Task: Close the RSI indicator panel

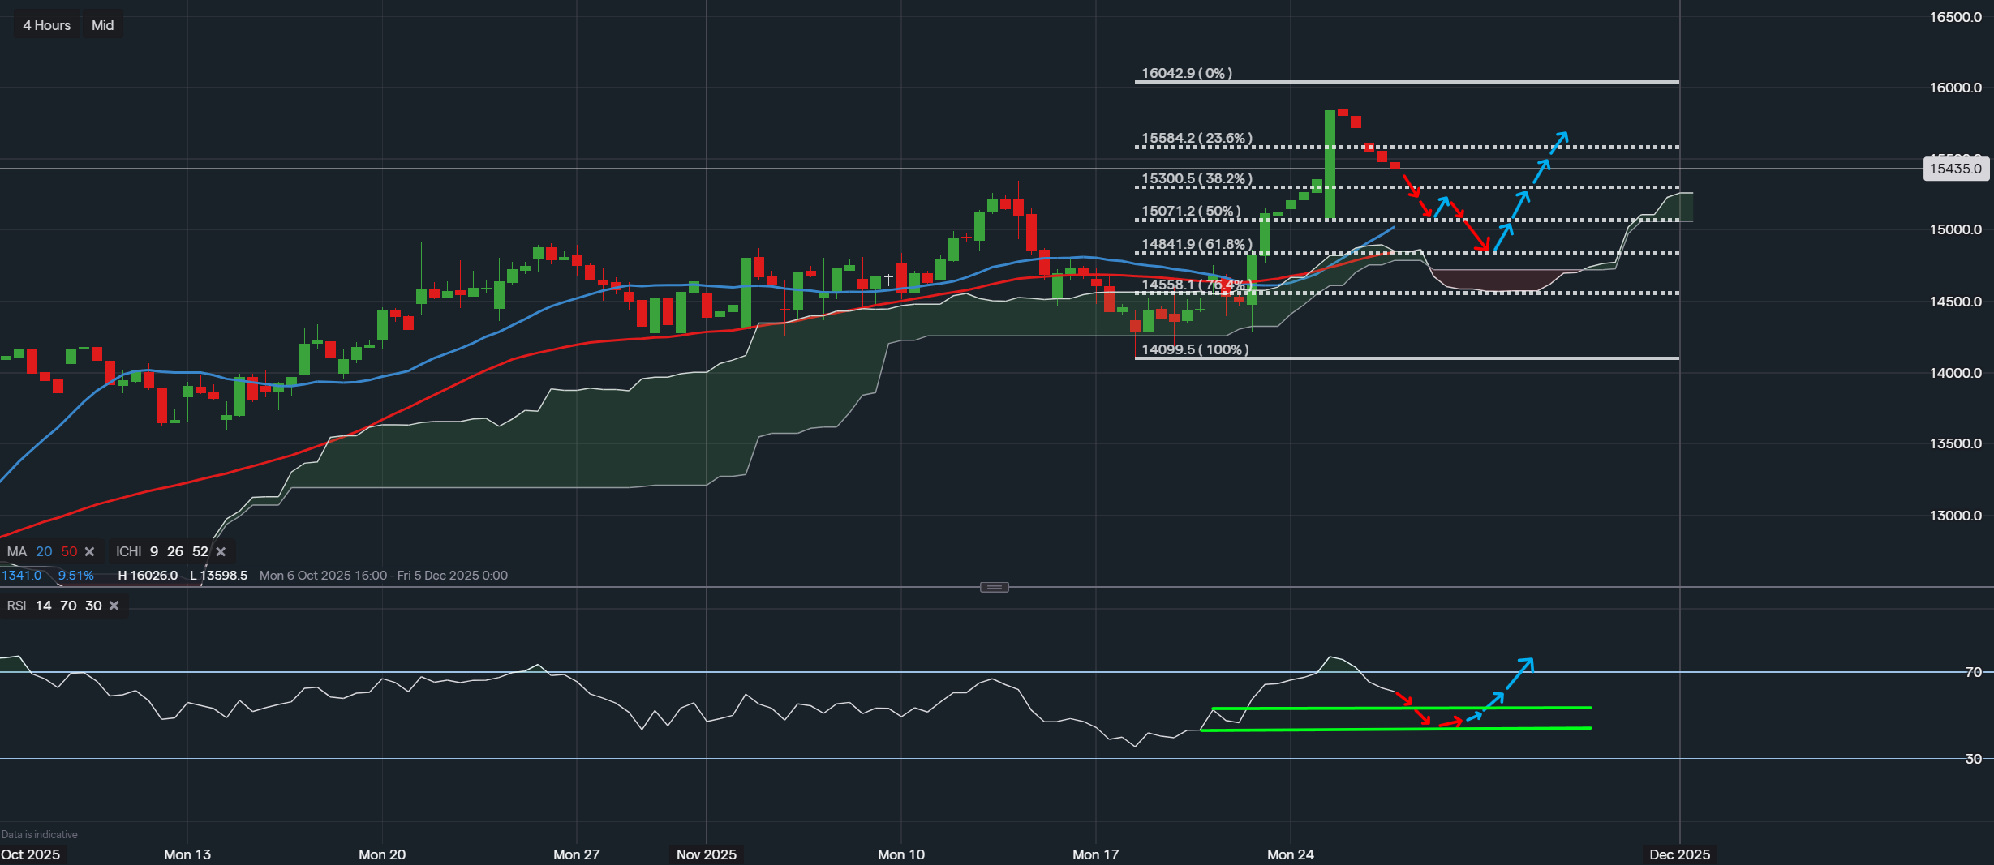Action: tap(114, 606)
